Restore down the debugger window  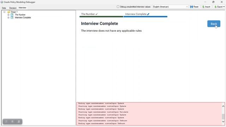pyautogui.click(x=213, y=2)
